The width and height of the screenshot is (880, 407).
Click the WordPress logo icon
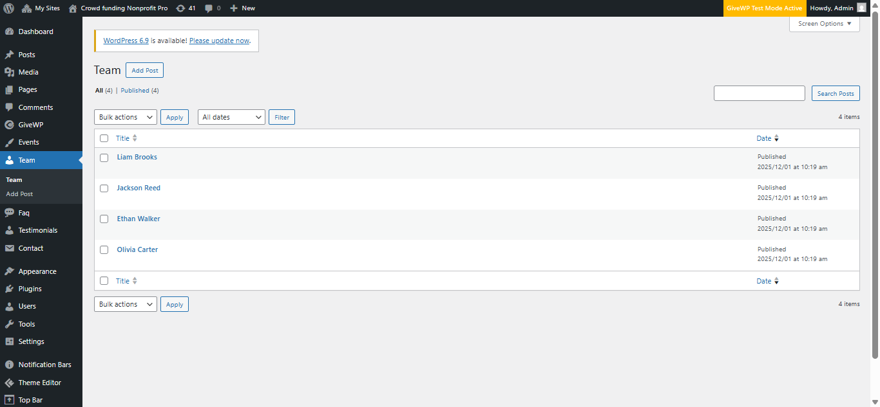pos(8,8)
